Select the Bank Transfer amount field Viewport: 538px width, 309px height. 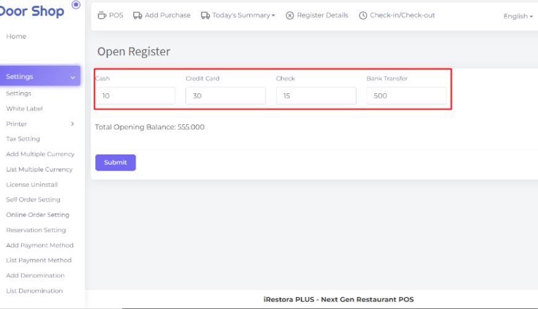406,96
